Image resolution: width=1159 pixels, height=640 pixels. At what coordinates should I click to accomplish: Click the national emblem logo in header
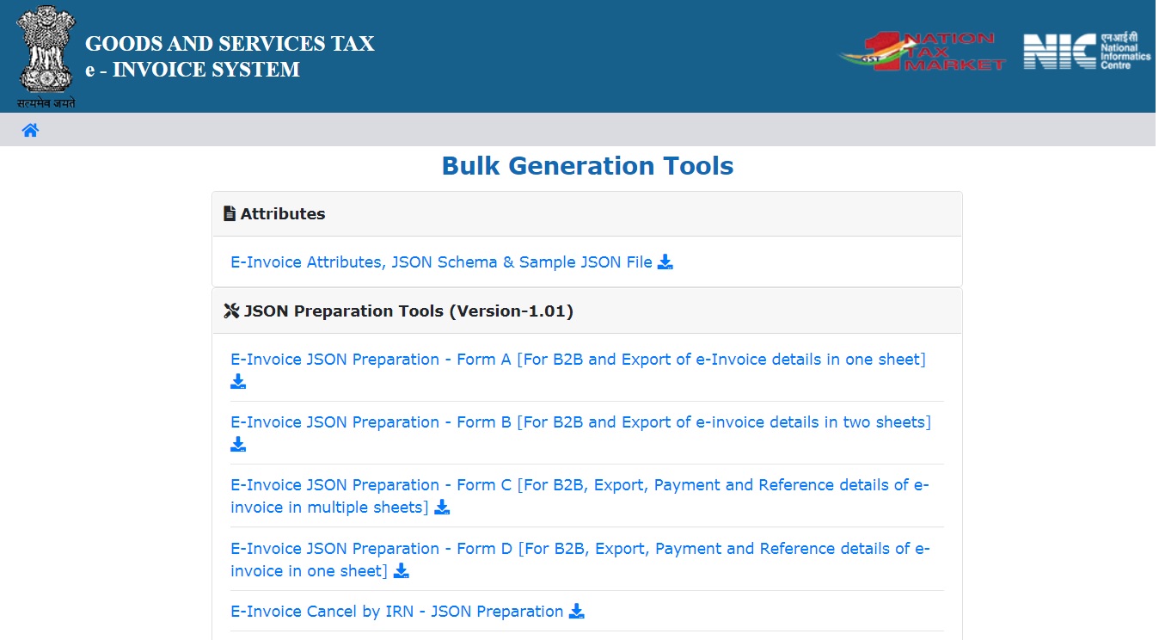point(46,57)
